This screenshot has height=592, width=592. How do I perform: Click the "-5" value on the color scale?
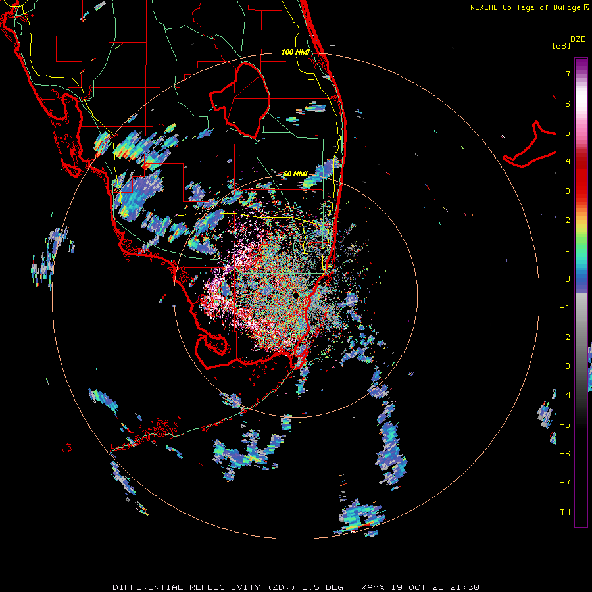[x=565, y=425]
